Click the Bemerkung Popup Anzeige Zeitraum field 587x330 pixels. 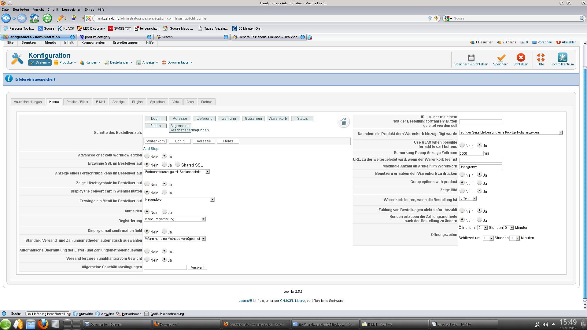click(471, 153)
